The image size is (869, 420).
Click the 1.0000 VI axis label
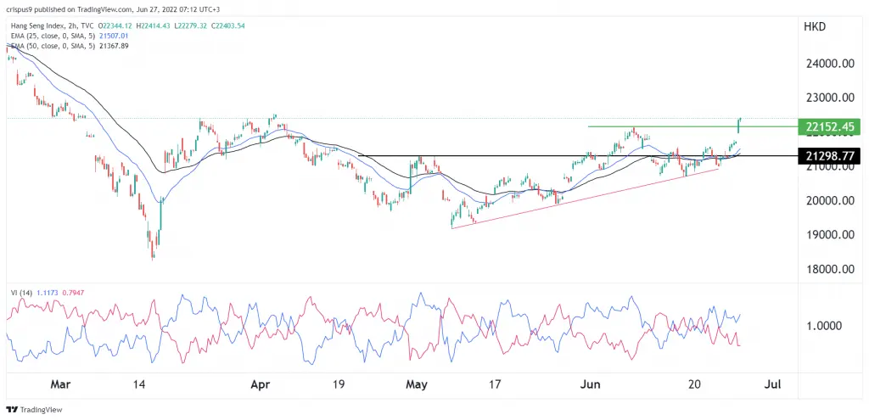(825, 326)
